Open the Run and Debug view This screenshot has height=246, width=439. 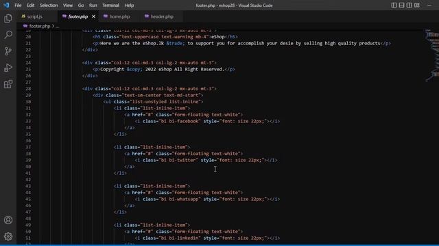tap(8, 68)
